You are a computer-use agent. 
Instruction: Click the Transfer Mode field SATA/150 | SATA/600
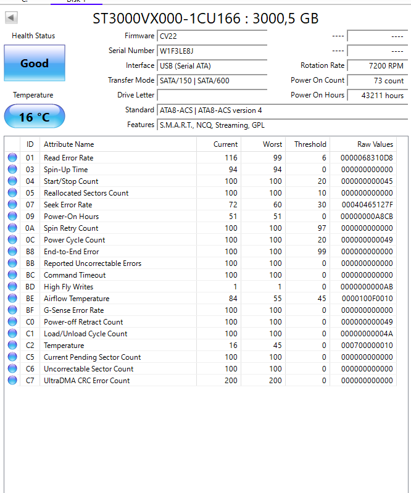coord(212,80)
